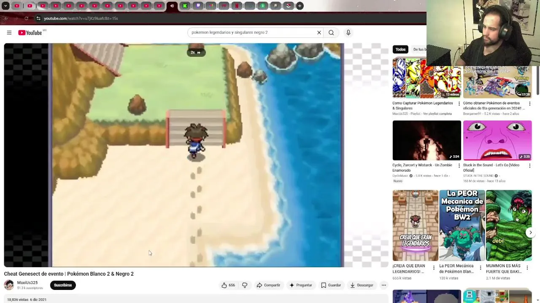Select the 'De tus b...' filter chip
540x303 pixels.
click(x=419, y=49)
